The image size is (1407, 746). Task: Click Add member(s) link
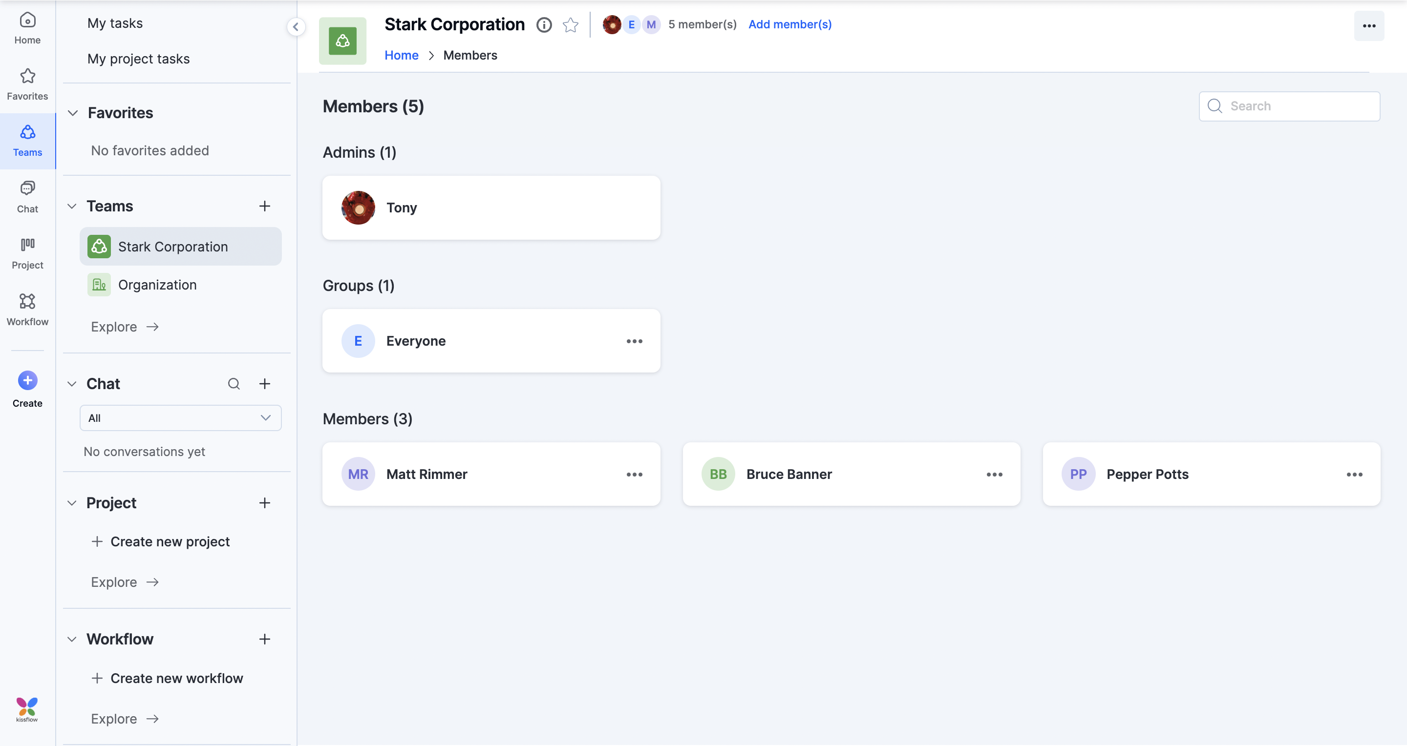(789, 24)
